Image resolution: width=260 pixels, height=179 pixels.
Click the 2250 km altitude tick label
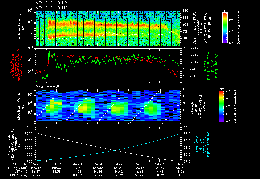(28, 148)
